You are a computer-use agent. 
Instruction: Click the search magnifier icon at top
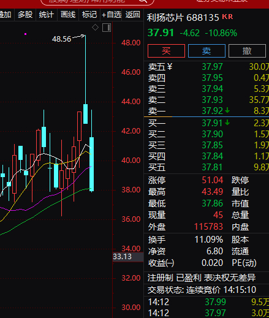(x=143, y=1)
